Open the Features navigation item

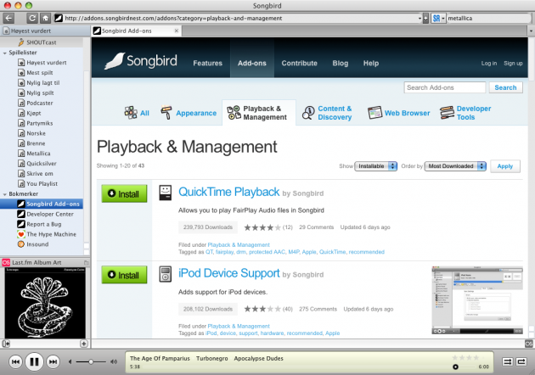[207, 63]
